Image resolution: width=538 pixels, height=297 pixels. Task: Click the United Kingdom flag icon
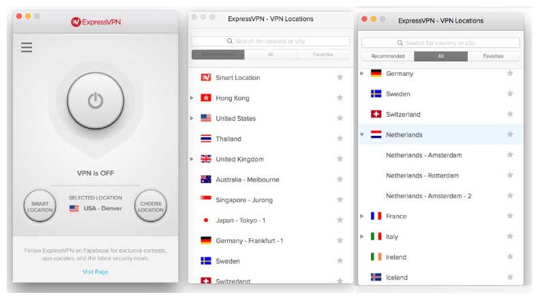click(206, 159)
